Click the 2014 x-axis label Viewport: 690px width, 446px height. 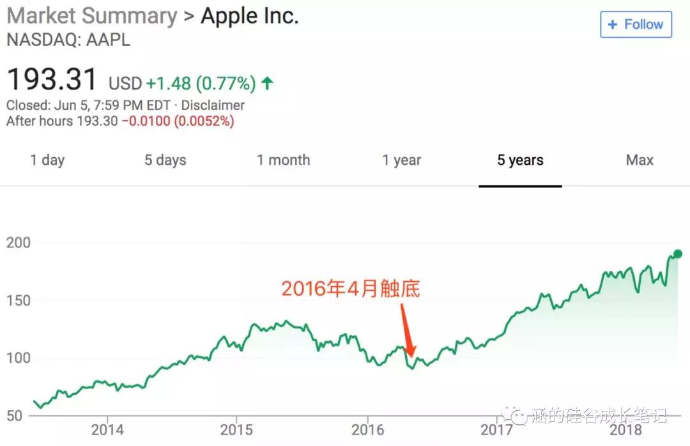tap(107, 429)
